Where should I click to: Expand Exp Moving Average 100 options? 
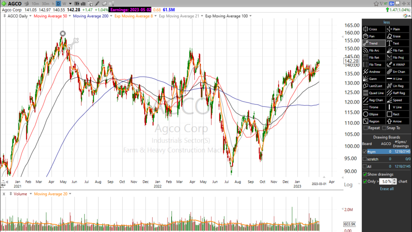coord(250,16)
